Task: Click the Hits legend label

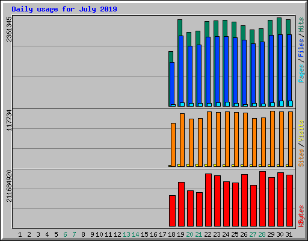Action: point(301,25)
